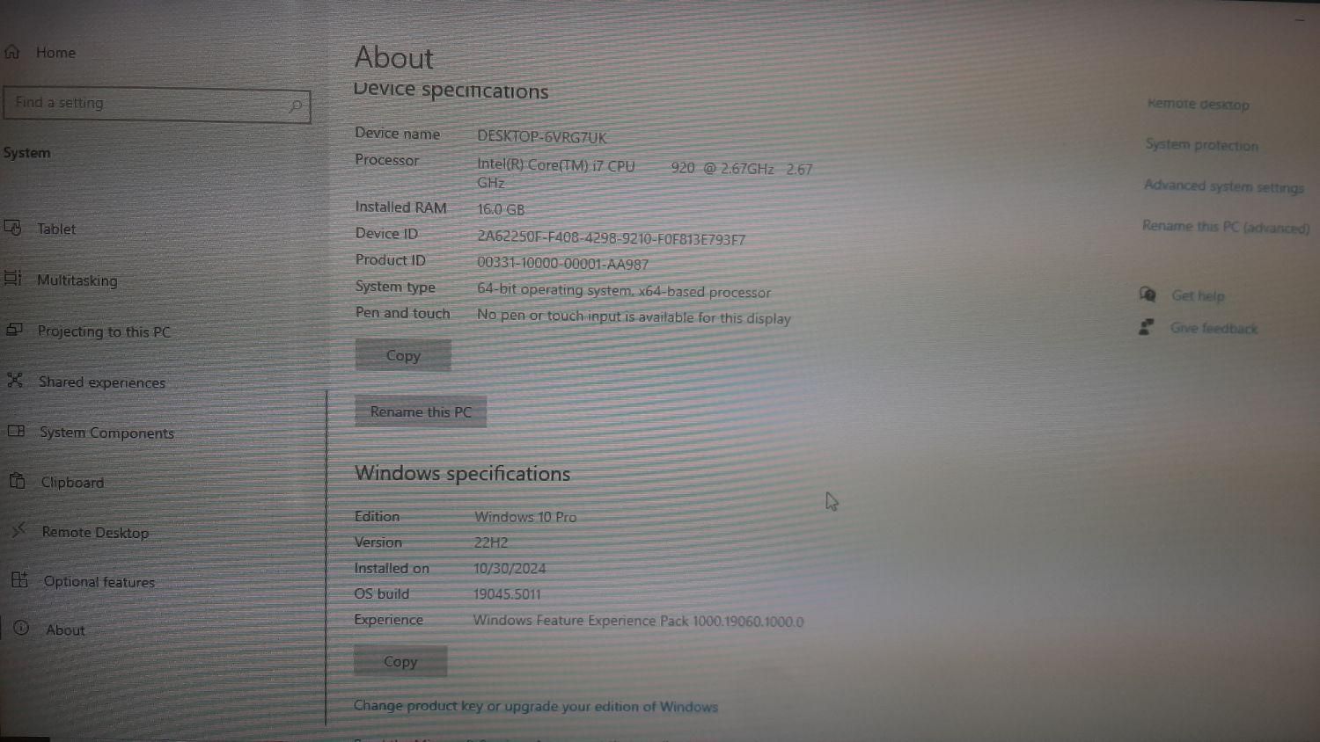This screenshot has height=742, width=1320.
Task: Click the Remote Desktop icon
Action: coord(19,530)
